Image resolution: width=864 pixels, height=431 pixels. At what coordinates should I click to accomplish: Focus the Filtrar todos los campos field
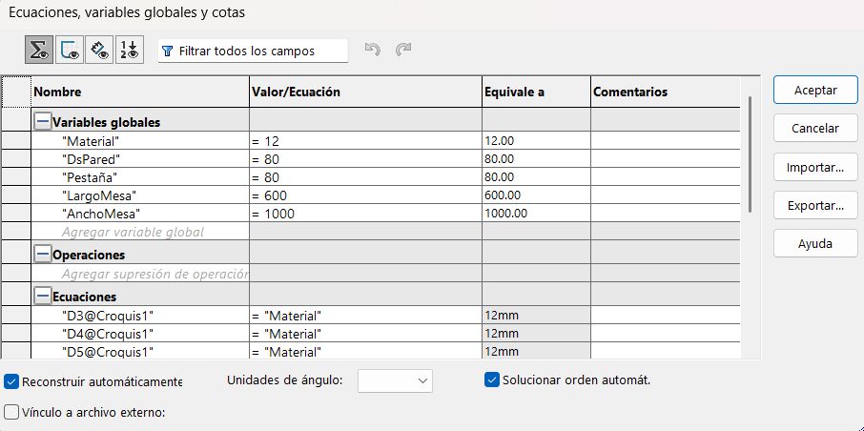(x=253, y=51)
